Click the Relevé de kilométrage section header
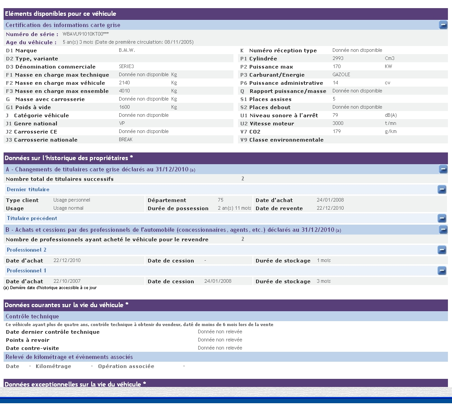 (226, 357)
